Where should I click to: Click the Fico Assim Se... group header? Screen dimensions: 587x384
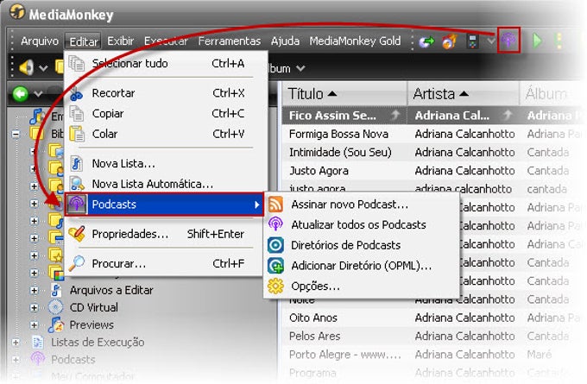coord(344,116)
